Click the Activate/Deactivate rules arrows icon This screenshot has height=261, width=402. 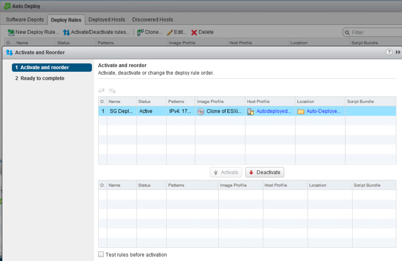pyautogui.click(x=66, y=32)
